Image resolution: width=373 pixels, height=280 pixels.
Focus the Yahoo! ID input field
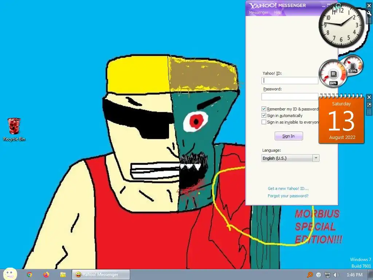(290, 81)
